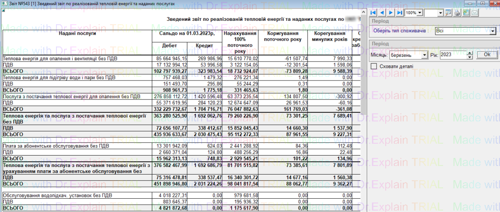Decrease the year with down arrow
This screenshot has height=212, width=500.
pos(470,56)
